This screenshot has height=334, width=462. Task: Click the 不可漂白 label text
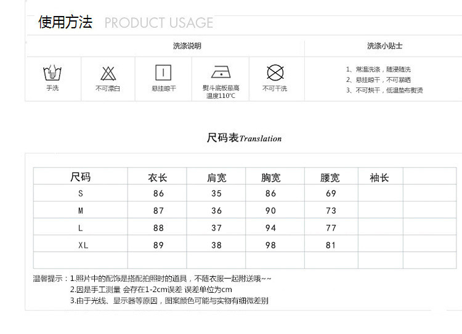[108, 89]
